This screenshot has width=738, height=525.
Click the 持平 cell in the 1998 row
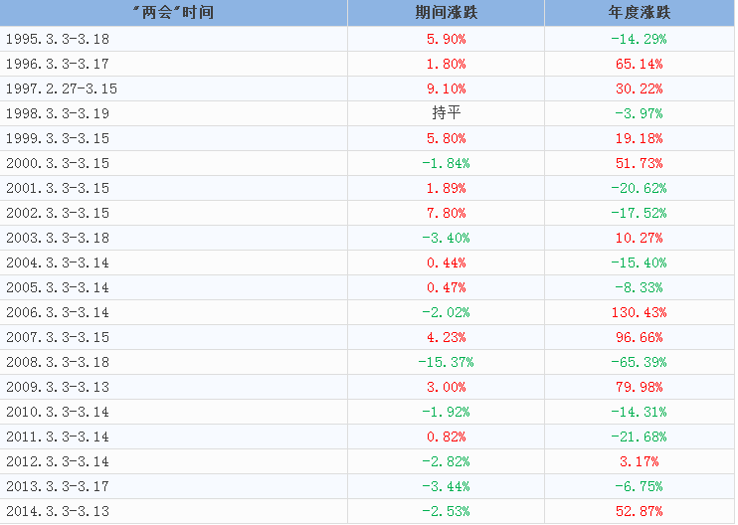pos(446,113)
